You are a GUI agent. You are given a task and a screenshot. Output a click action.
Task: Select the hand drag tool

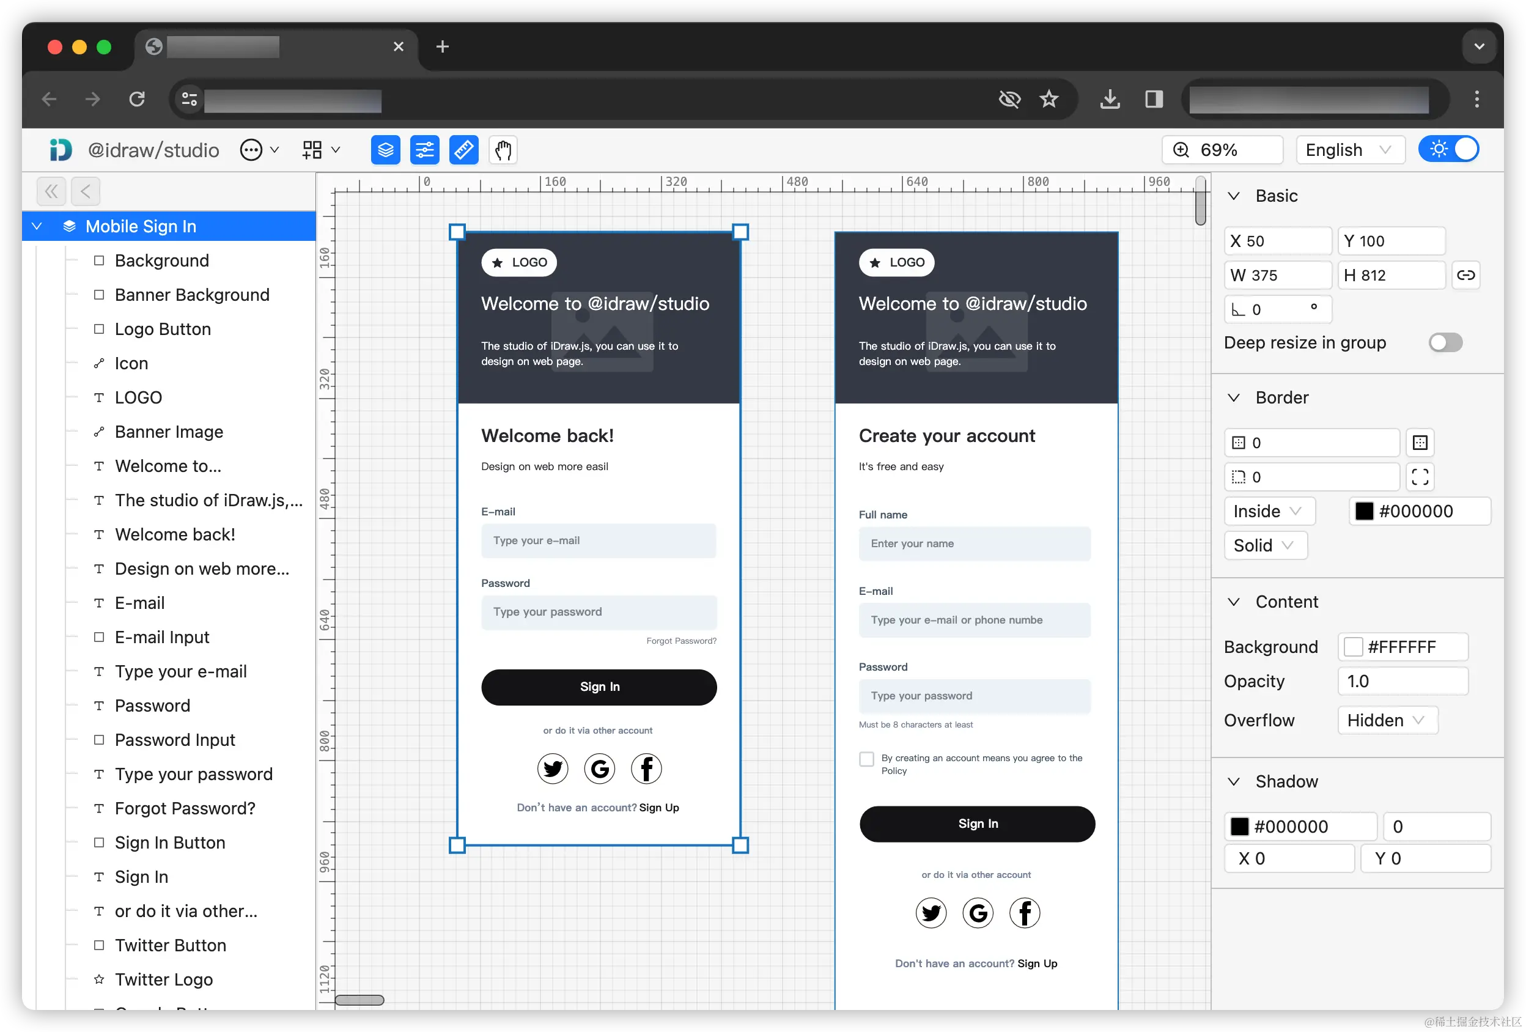click(x=503, y=150)
